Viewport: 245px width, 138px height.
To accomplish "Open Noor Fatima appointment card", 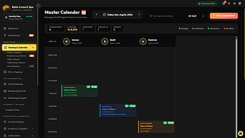I will pos(157,127).
